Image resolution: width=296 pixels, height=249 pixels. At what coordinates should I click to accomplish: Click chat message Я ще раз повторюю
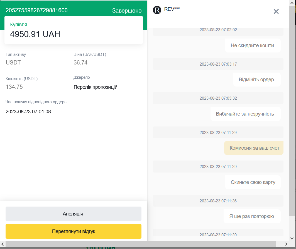coord(252,216)
